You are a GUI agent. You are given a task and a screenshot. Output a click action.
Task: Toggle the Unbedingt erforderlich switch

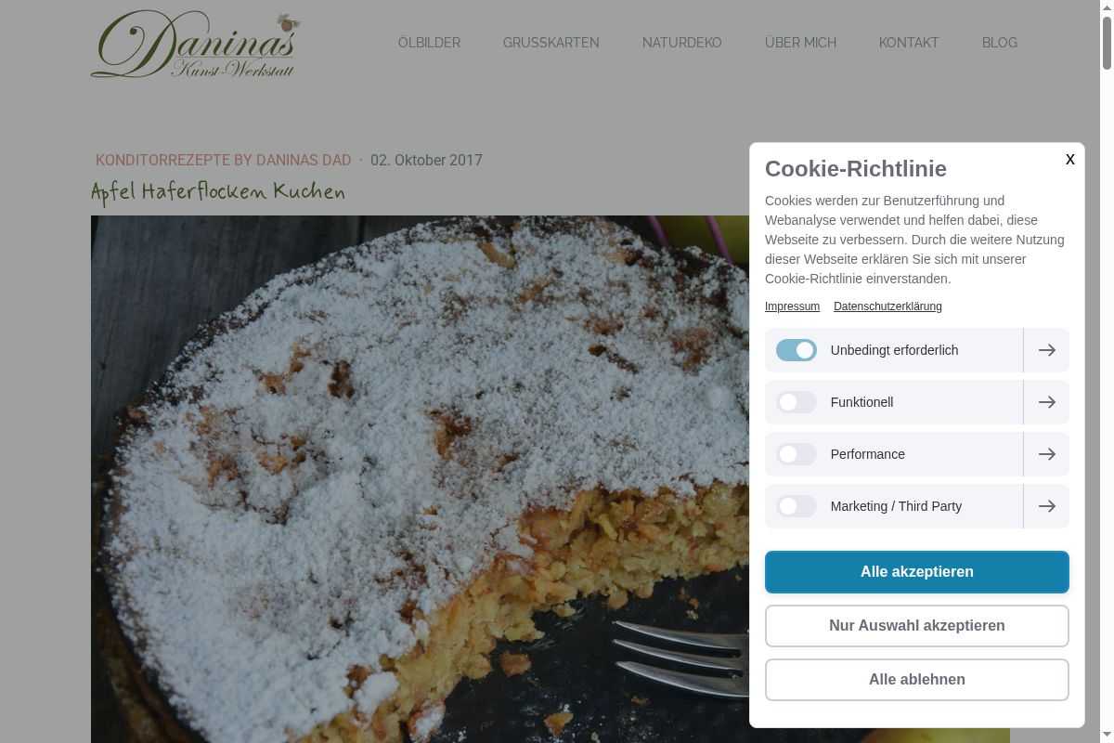tap(797, 350)
